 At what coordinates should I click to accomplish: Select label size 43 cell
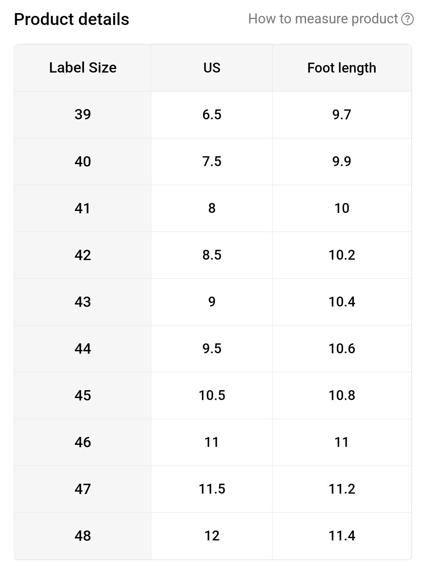pyautogui.click(x=82, y=302)
